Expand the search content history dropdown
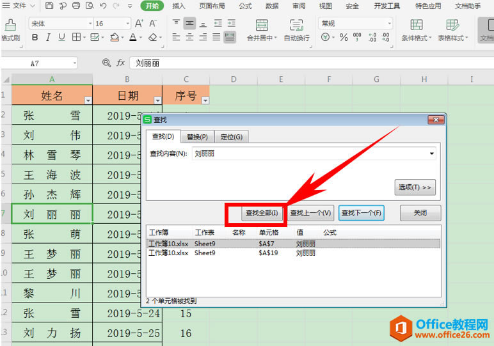 point(432,153)
